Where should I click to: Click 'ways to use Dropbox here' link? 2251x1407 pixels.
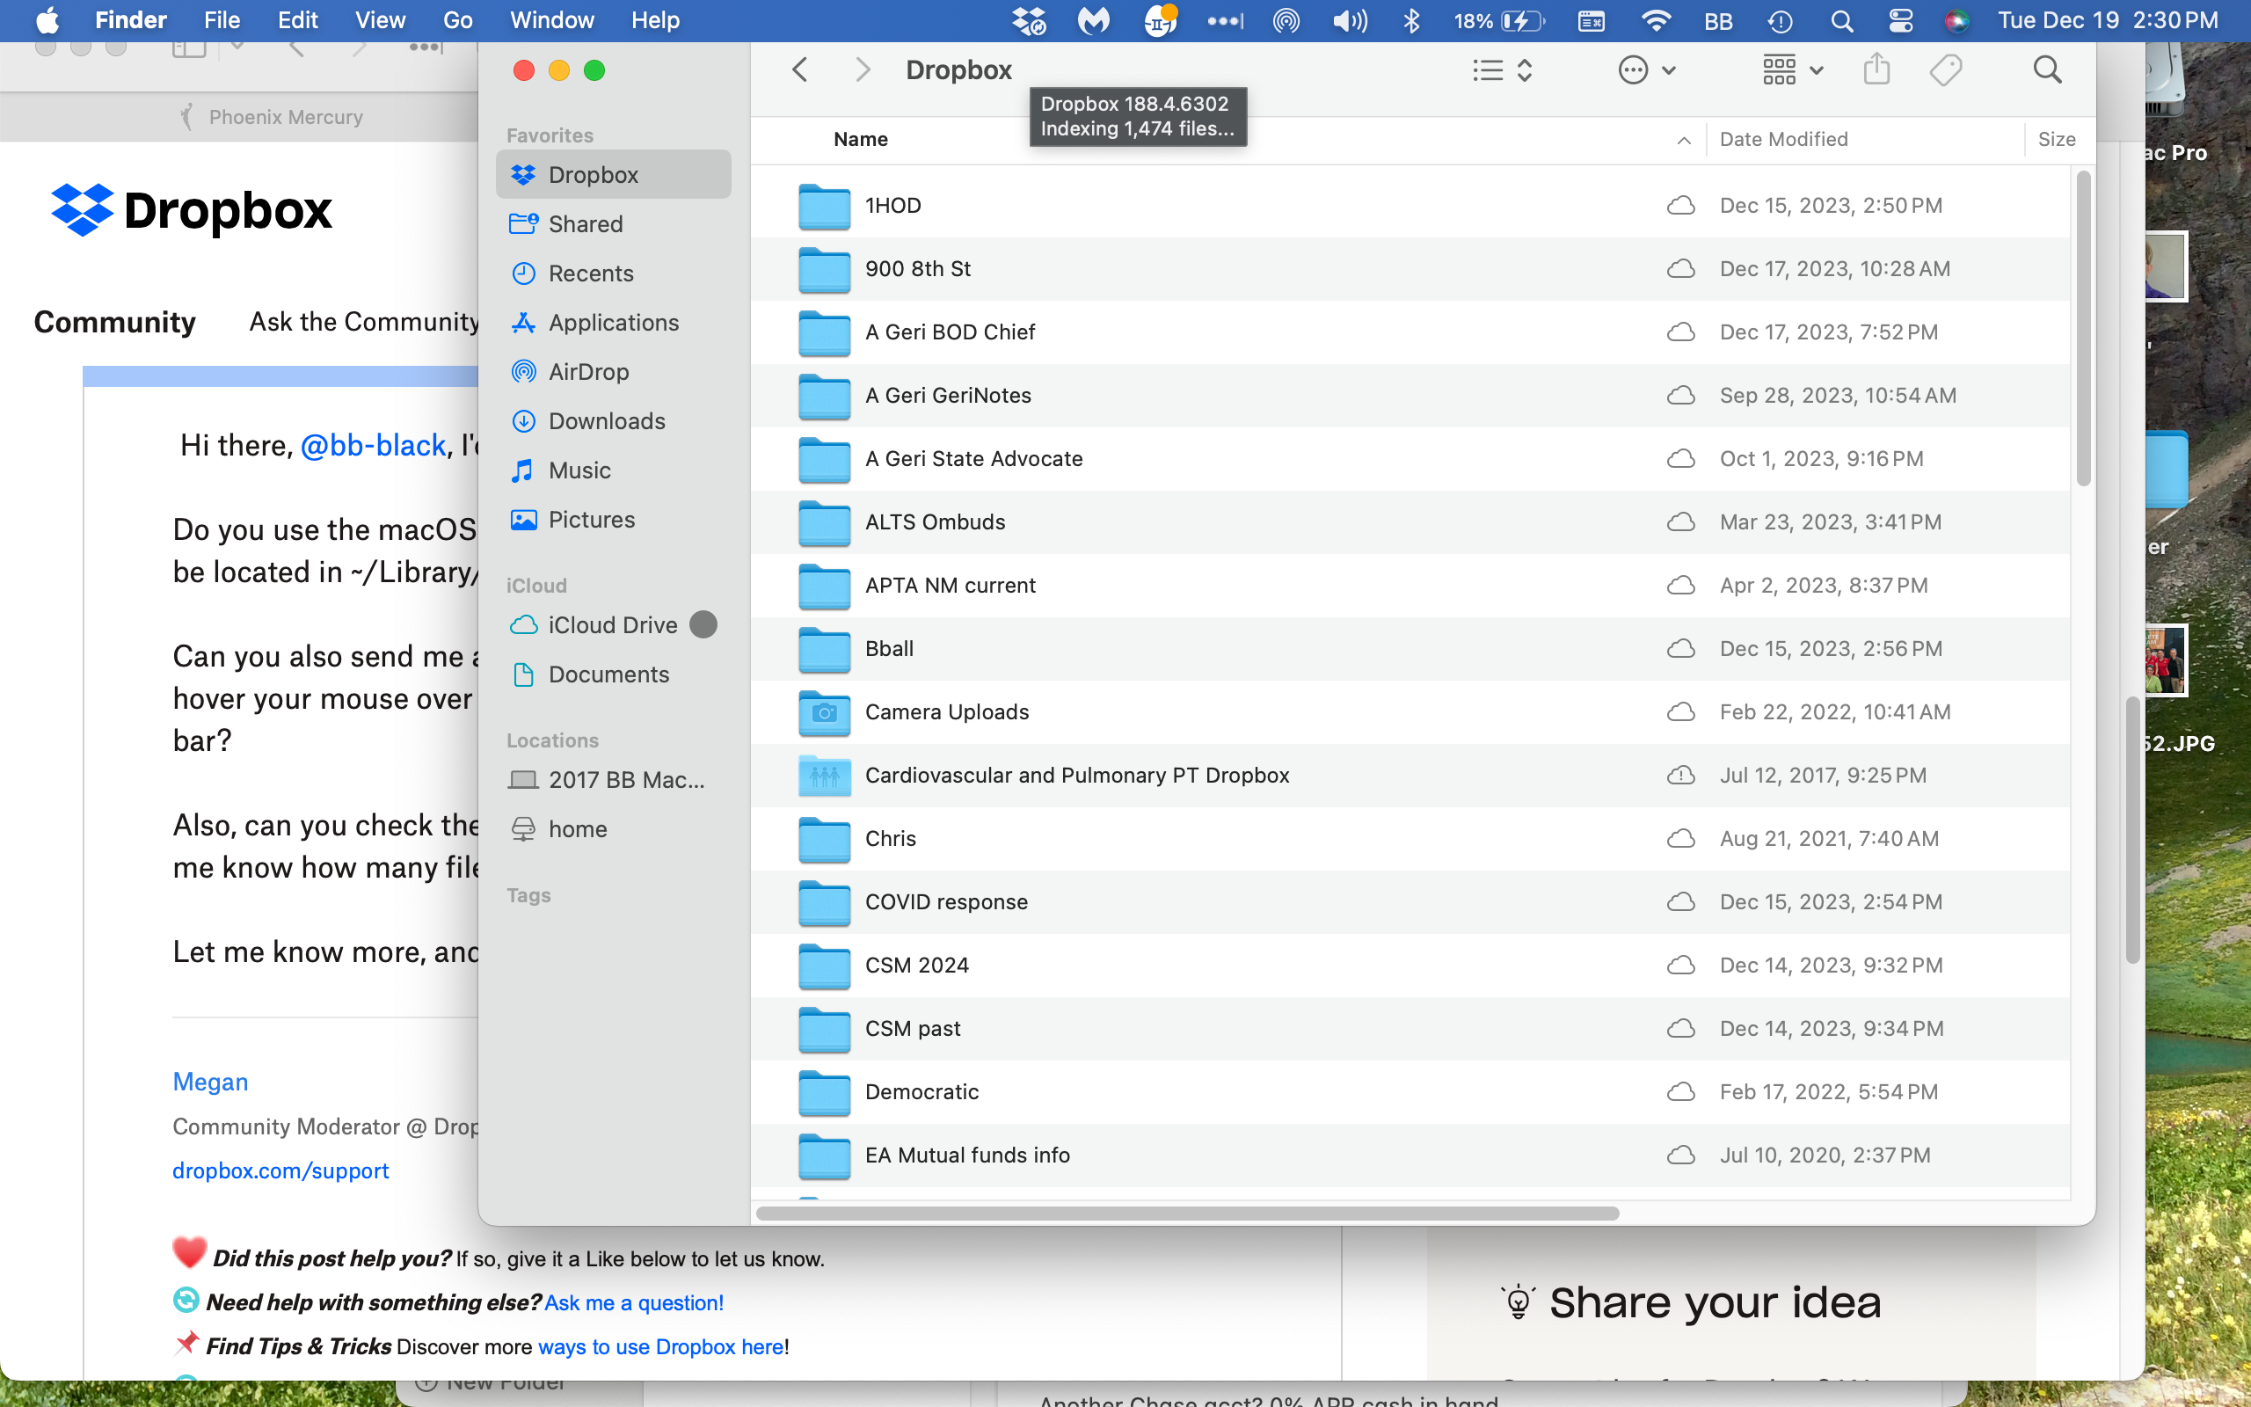click(x=660, y=1346)
